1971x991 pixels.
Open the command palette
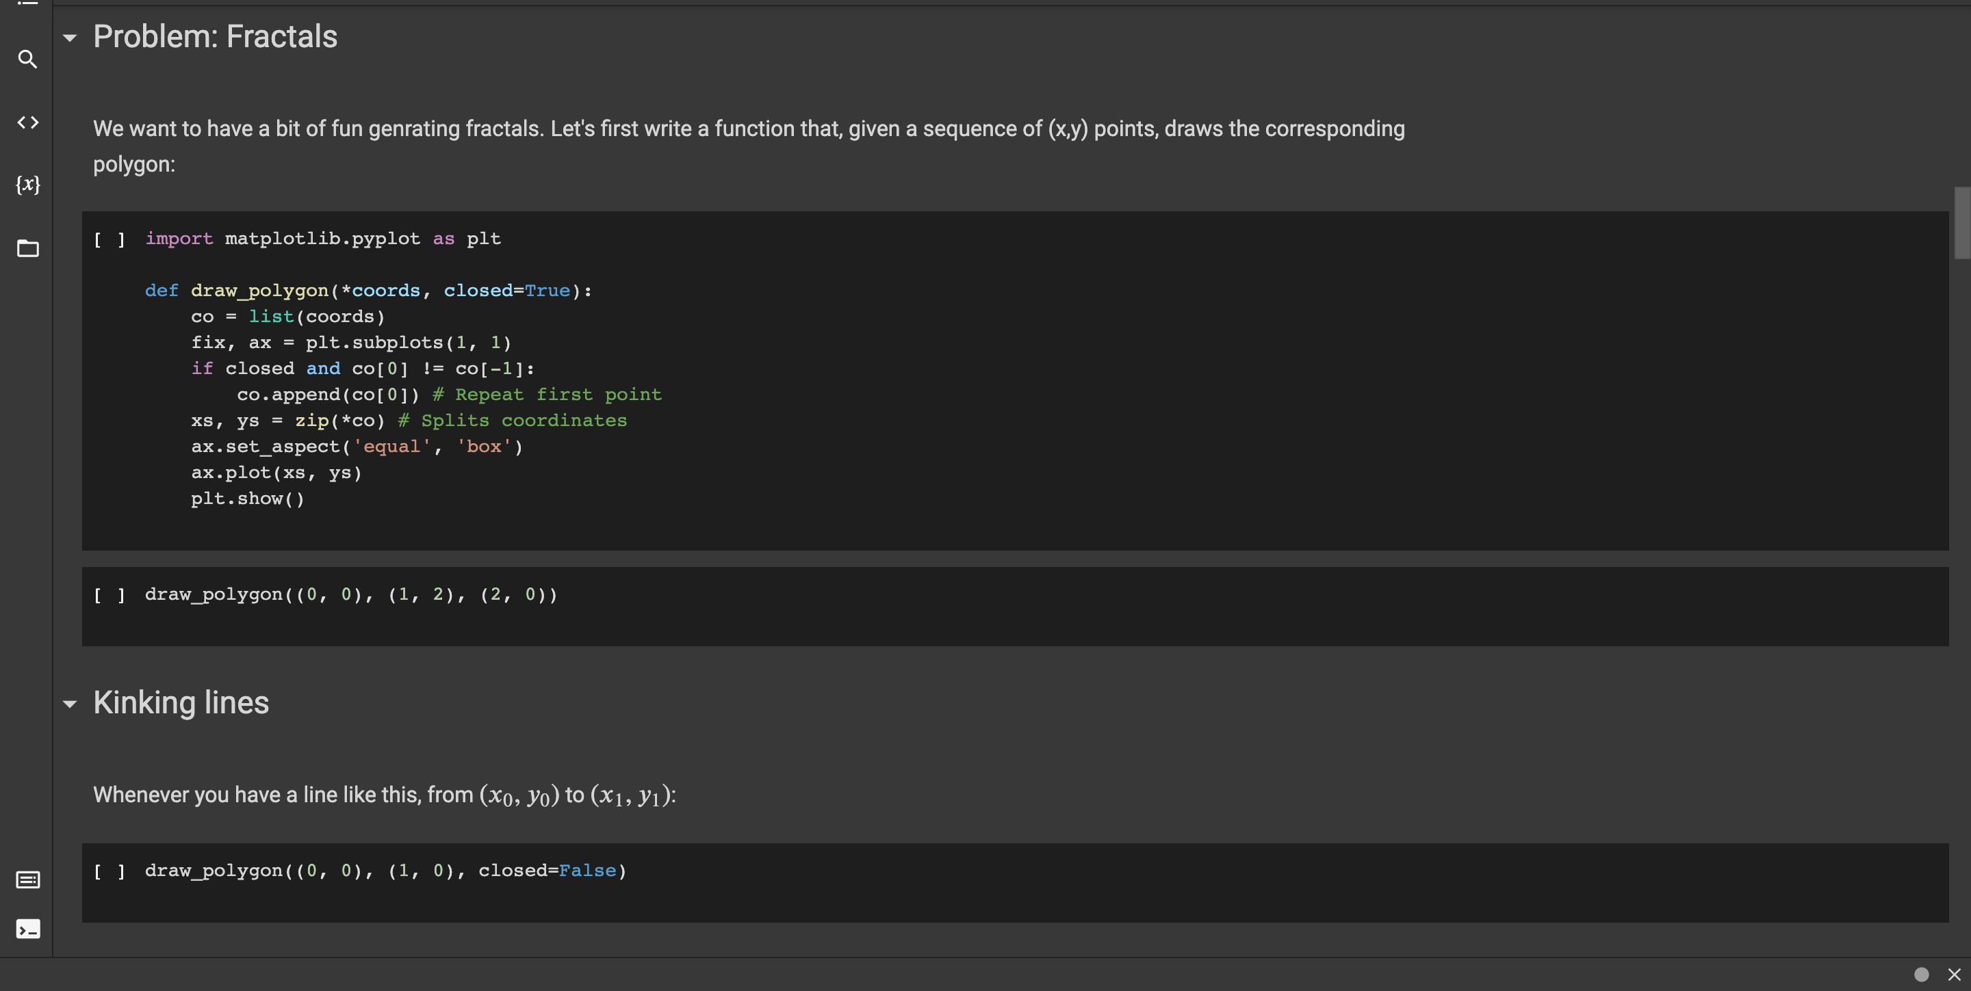point(27,880)
